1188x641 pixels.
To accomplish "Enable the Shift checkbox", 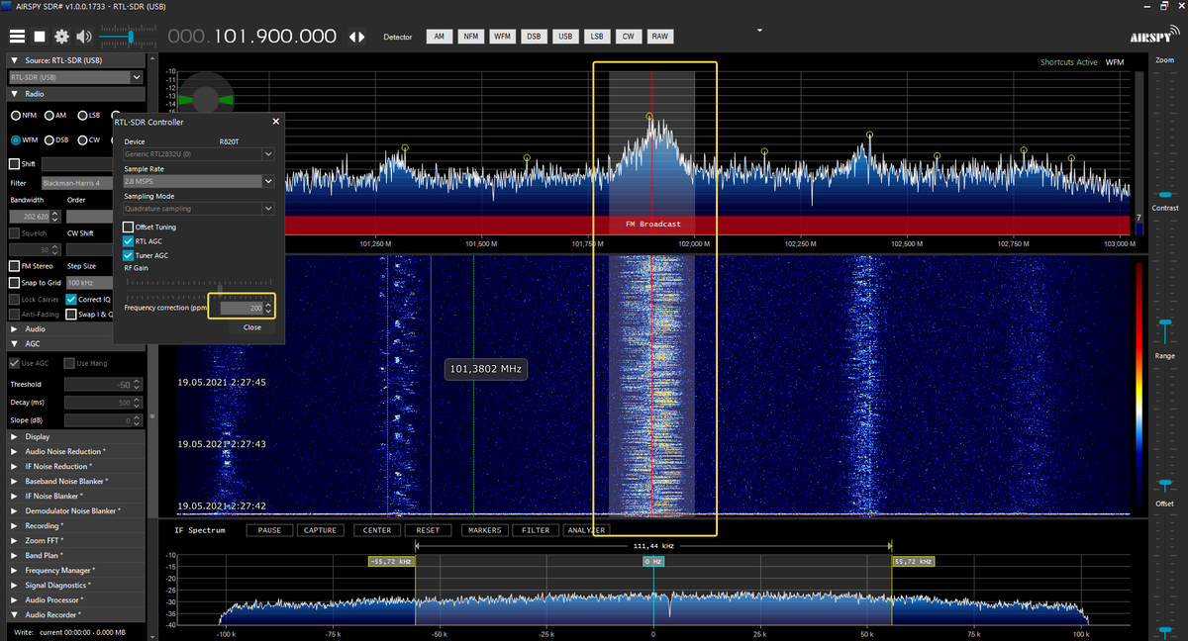I will (15, 164).
